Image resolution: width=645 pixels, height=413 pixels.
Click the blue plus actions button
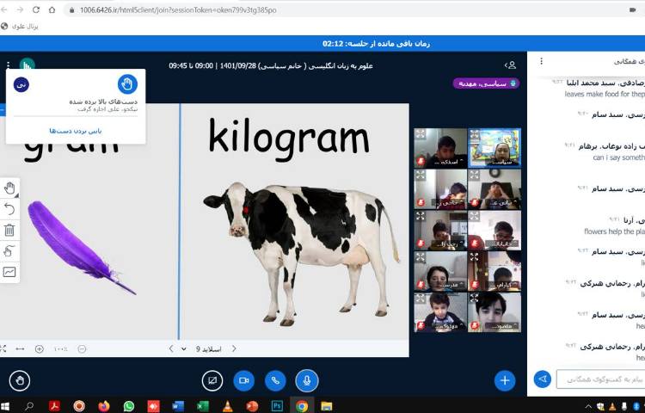point(505,379)
